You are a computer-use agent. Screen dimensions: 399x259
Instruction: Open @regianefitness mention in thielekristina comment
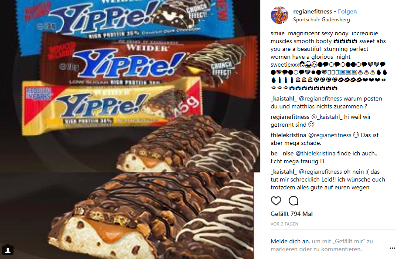pyautogui.click(x=330, y=135)
